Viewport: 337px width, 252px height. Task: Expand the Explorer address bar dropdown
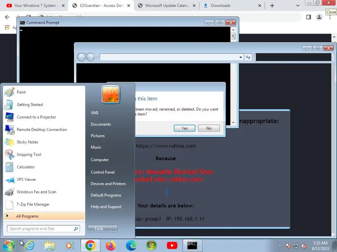[241, 57]
